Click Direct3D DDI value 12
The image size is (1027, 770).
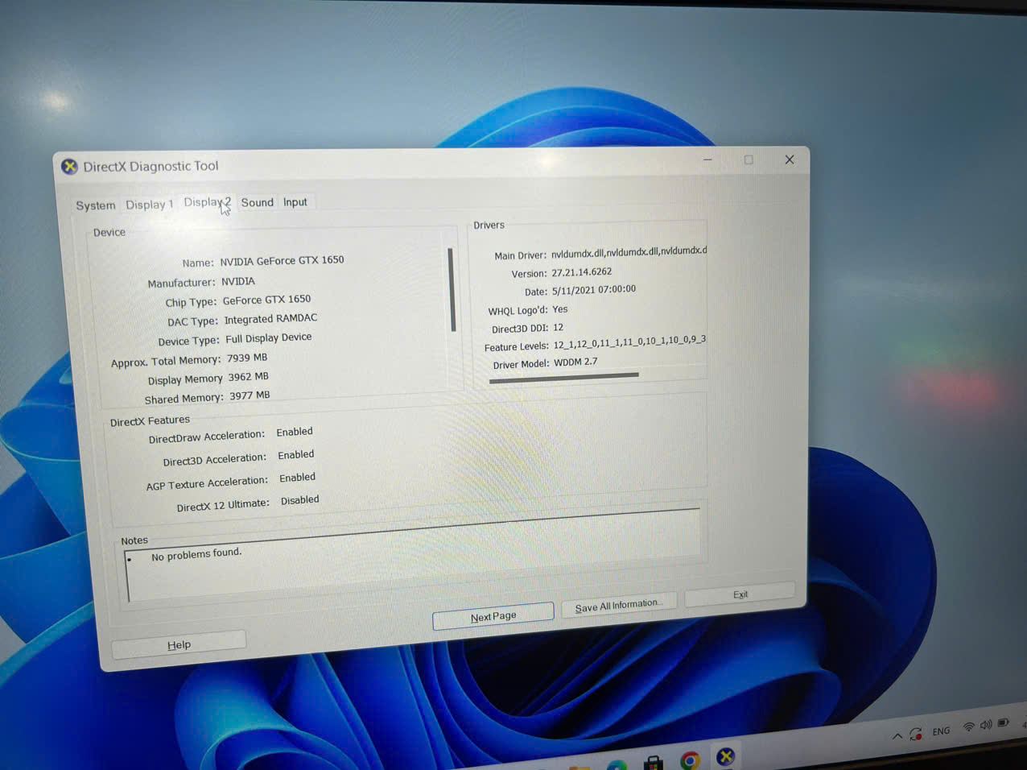pos(559,328)
